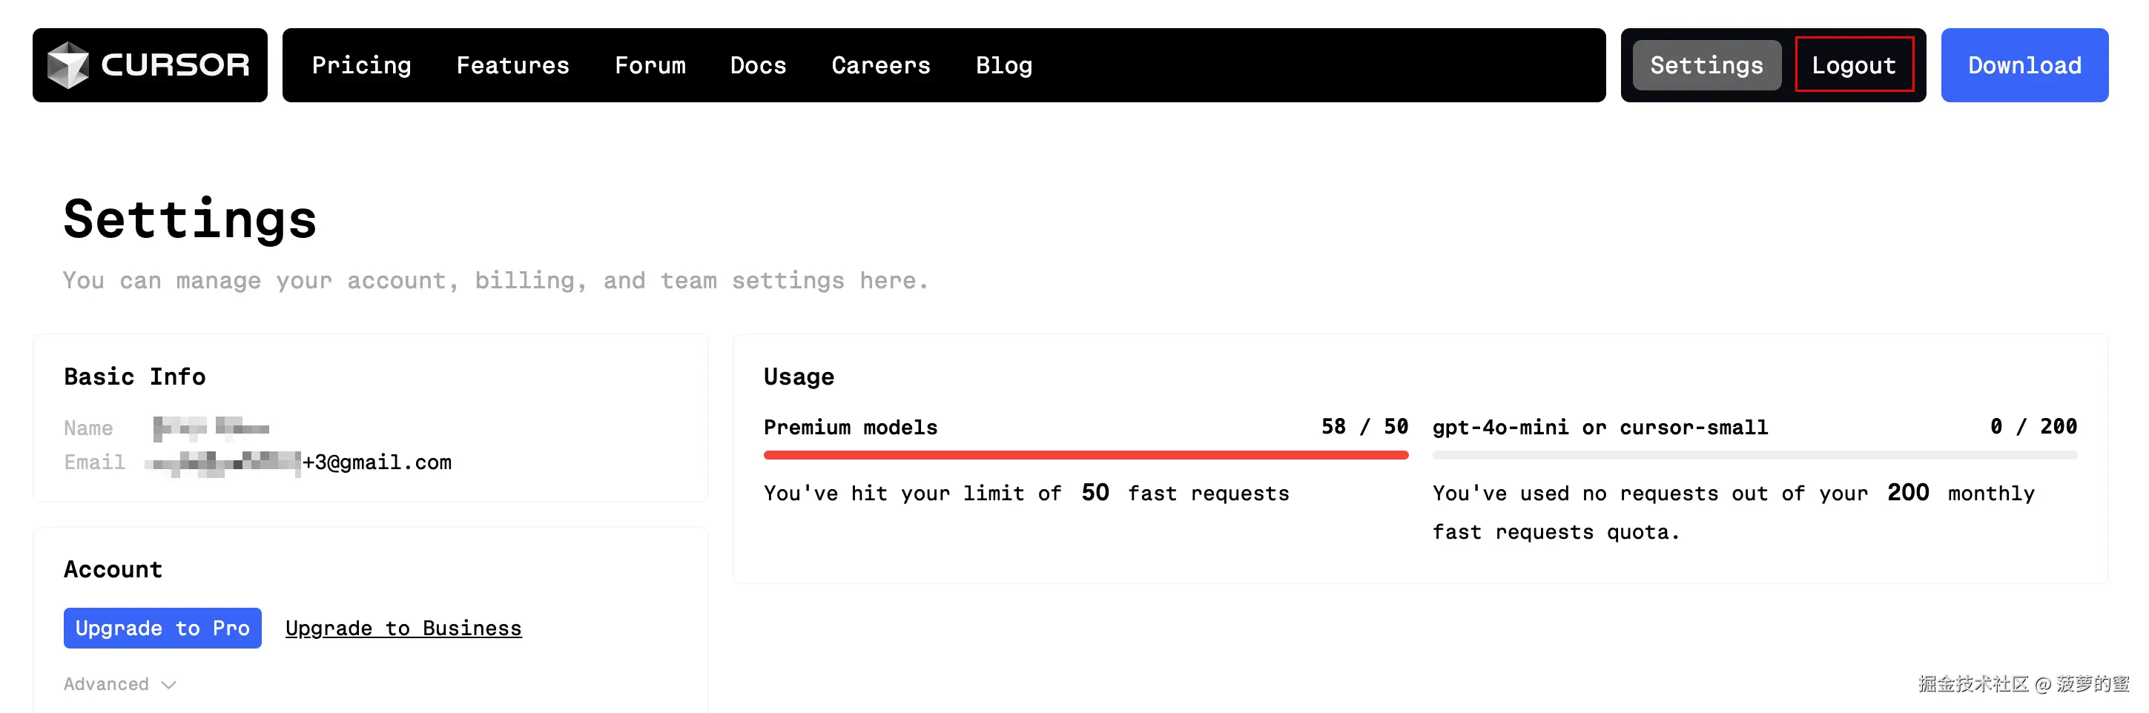Go to the Features menu item
The image size is (2149, 713).
coord(512,65)
